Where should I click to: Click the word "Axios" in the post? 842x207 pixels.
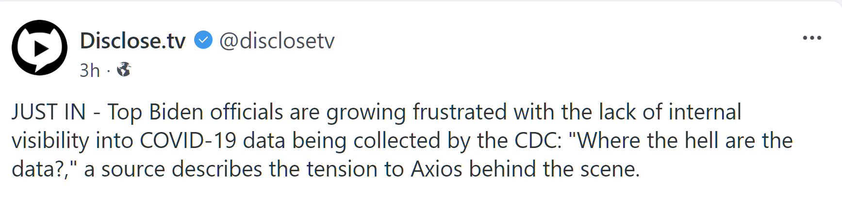point(437,169)
